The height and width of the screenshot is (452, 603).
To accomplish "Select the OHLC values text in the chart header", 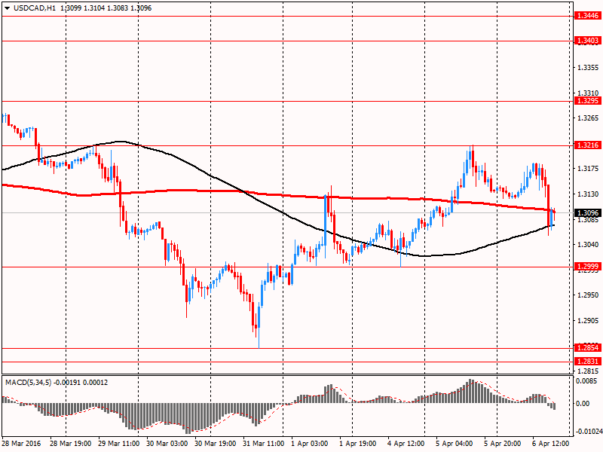I will [x=106, y=8].
